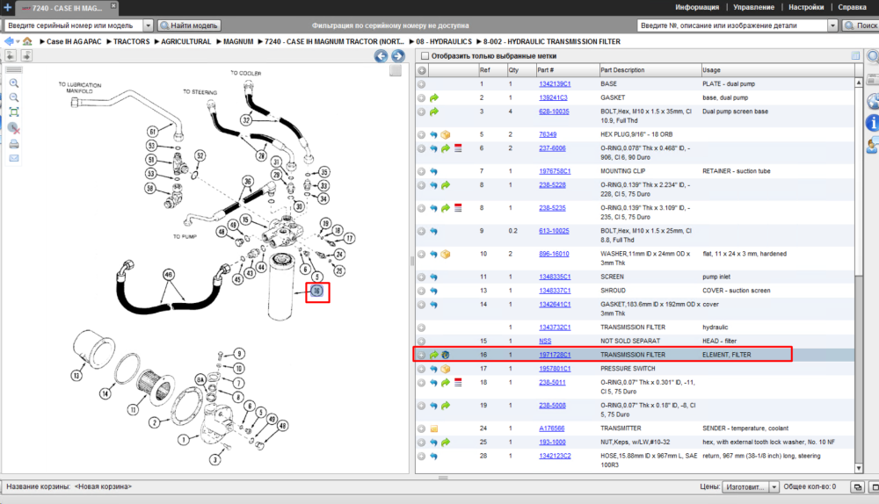Open part number link A176566
Viewport: 879px width, 504px height.
(552, 429)
